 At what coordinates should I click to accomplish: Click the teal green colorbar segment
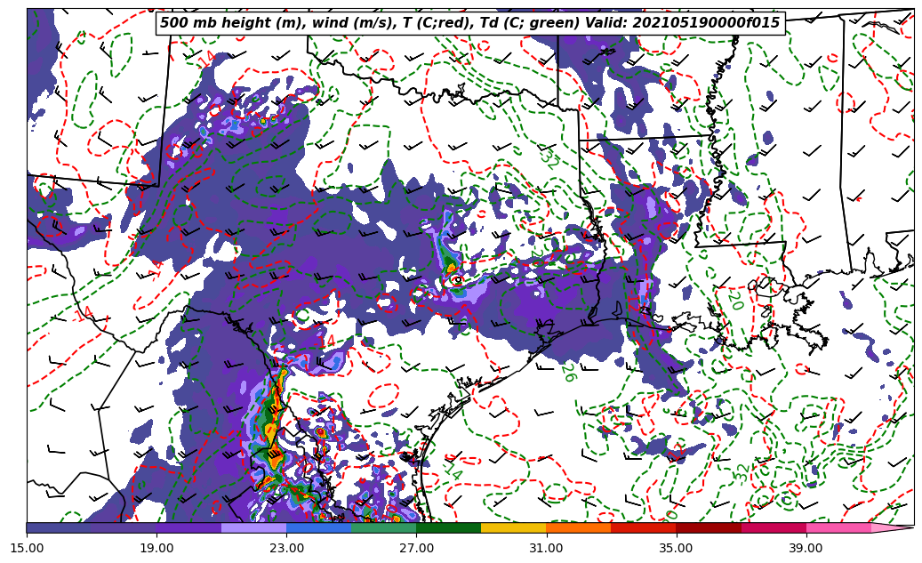[383, 527]
